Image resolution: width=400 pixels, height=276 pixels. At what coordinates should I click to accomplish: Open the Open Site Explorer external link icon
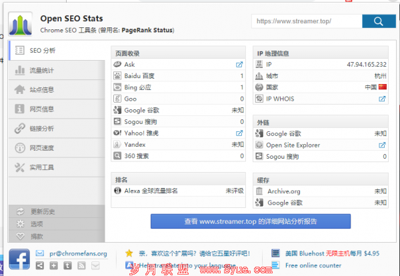tap(382, 145)
